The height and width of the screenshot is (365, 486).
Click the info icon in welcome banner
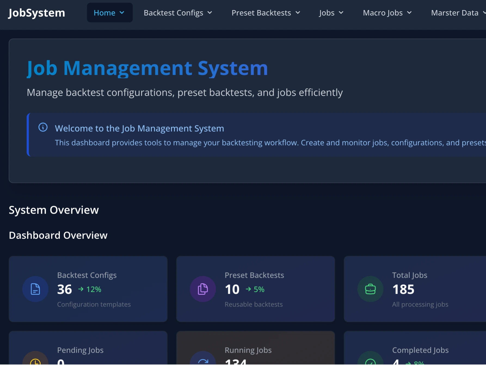click(x=43, y=127)
